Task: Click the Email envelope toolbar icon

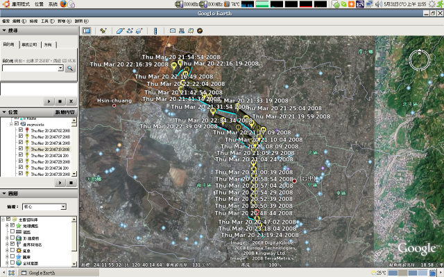Action: coord(173,30)
